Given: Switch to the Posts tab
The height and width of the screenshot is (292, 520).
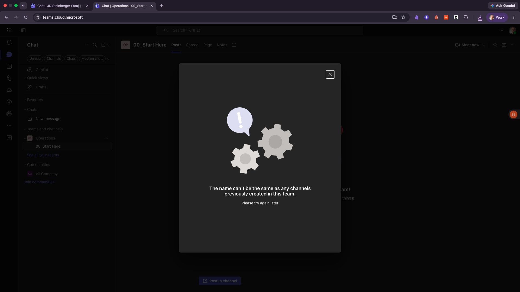Looking at the screenshot, I should coord(176,45).
